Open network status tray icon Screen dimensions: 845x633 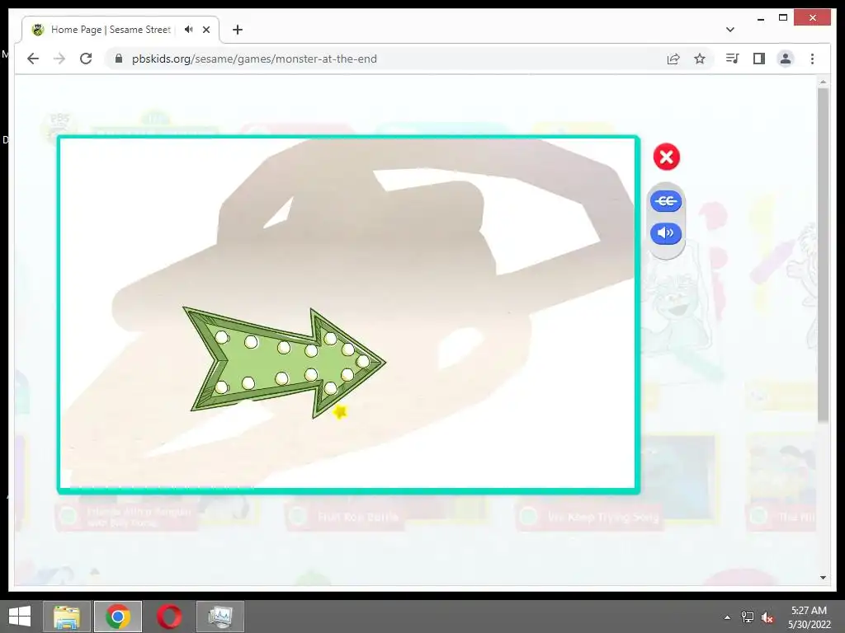coord(748,617)
